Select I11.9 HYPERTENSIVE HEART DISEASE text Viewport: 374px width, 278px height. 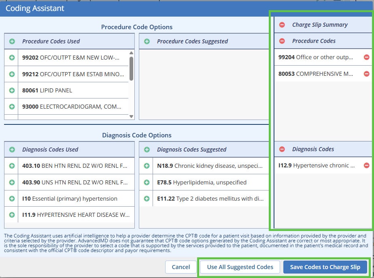tap(76, 215)
